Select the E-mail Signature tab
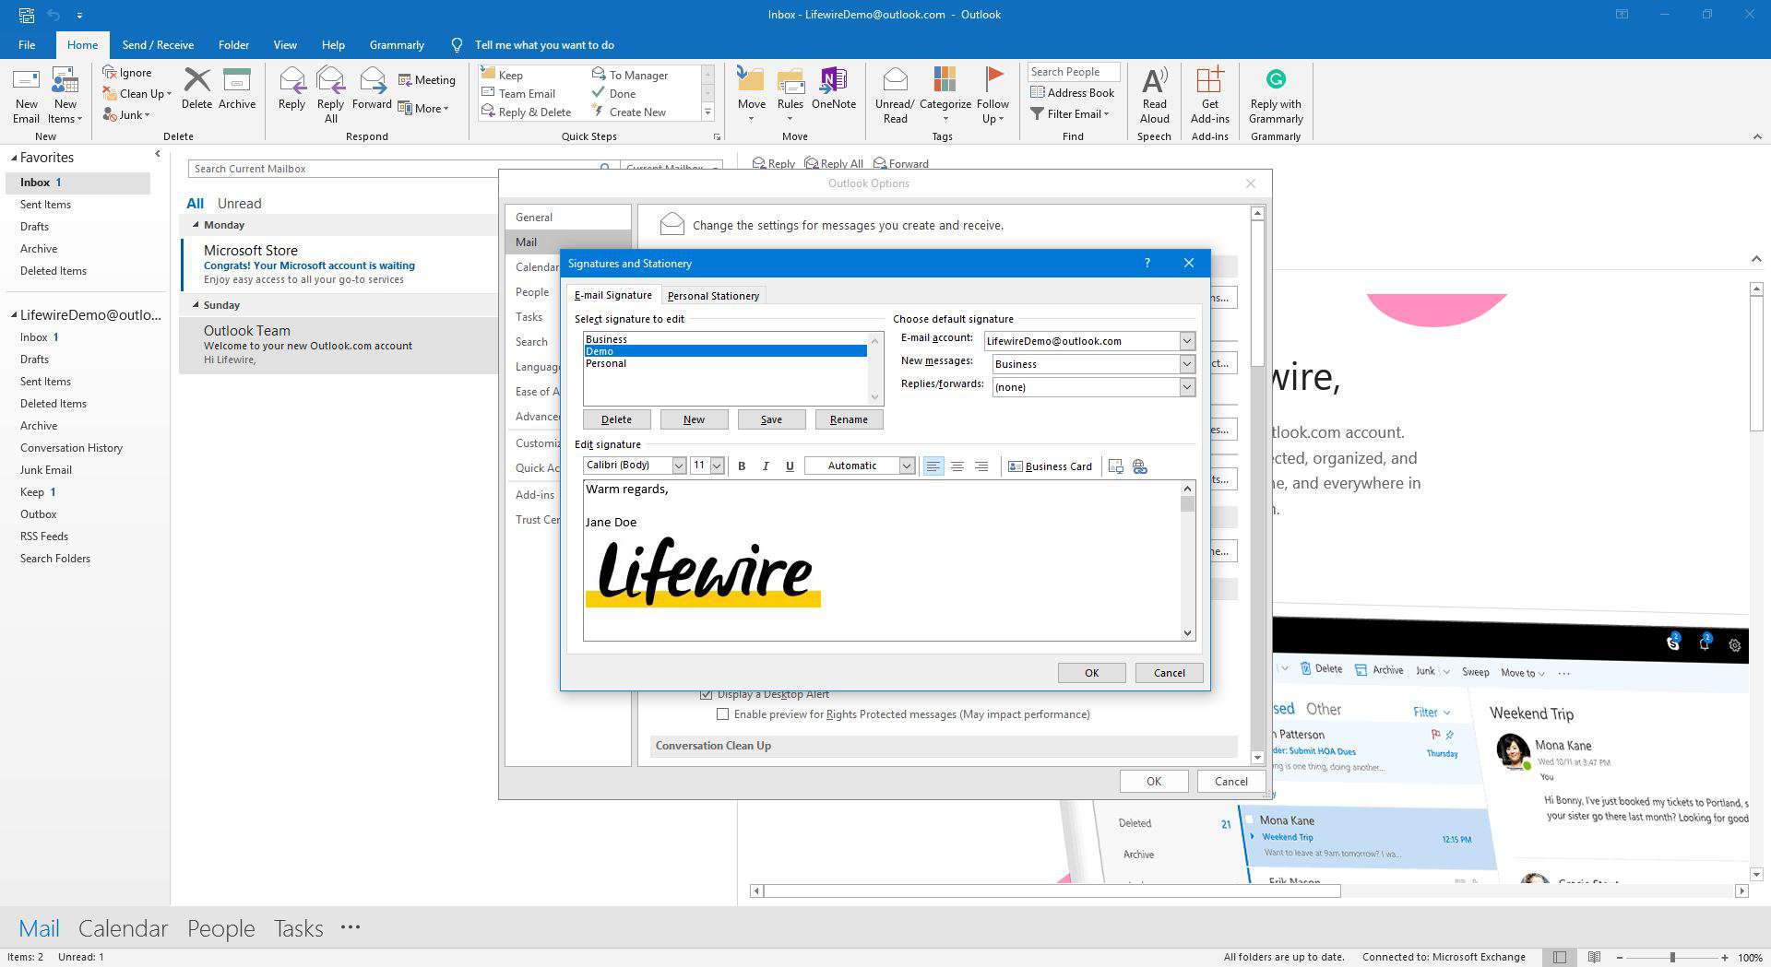 [x=612, y=295]
